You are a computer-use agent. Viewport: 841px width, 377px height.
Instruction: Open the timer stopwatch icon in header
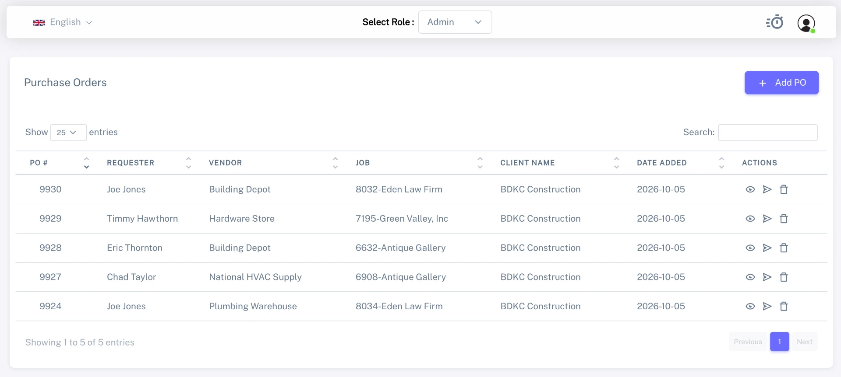point(775,22)
